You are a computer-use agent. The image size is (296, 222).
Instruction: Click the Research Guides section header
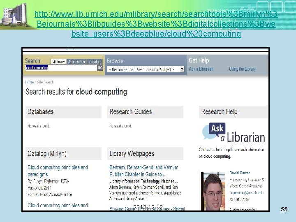point(145,112)
